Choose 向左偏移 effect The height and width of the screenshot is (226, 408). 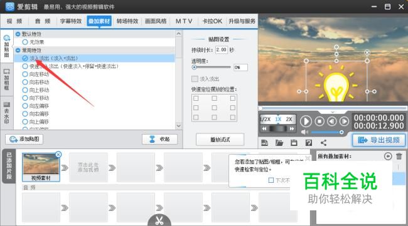click(25, 106)
